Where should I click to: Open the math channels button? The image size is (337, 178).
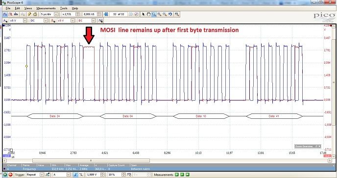point(100,21)
